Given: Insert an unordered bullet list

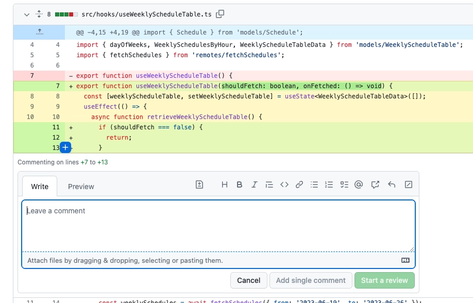Looking at the screenshot, I should click(x=314, y=185).
